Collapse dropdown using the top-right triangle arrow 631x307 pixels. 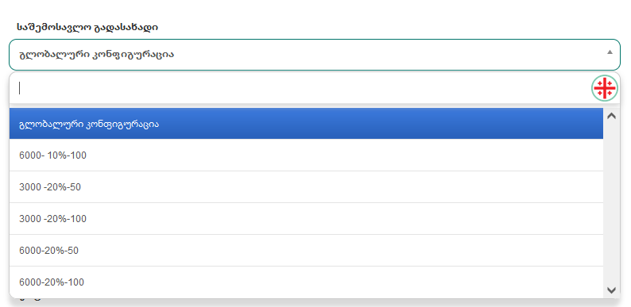coord(610,52)
